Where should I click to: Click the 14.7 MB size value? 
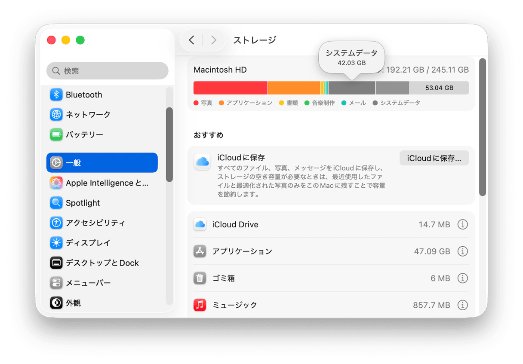[434, 224]
